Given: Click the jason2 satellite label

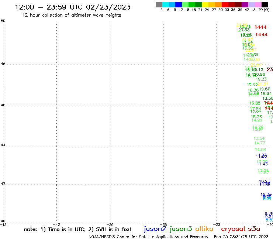Looking at the screenshot, I should 155,229.
